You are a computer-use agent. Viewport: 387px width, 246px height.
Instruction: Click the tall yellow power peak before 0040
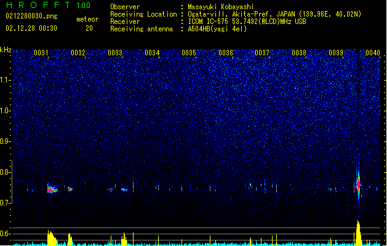coord(358,233)
